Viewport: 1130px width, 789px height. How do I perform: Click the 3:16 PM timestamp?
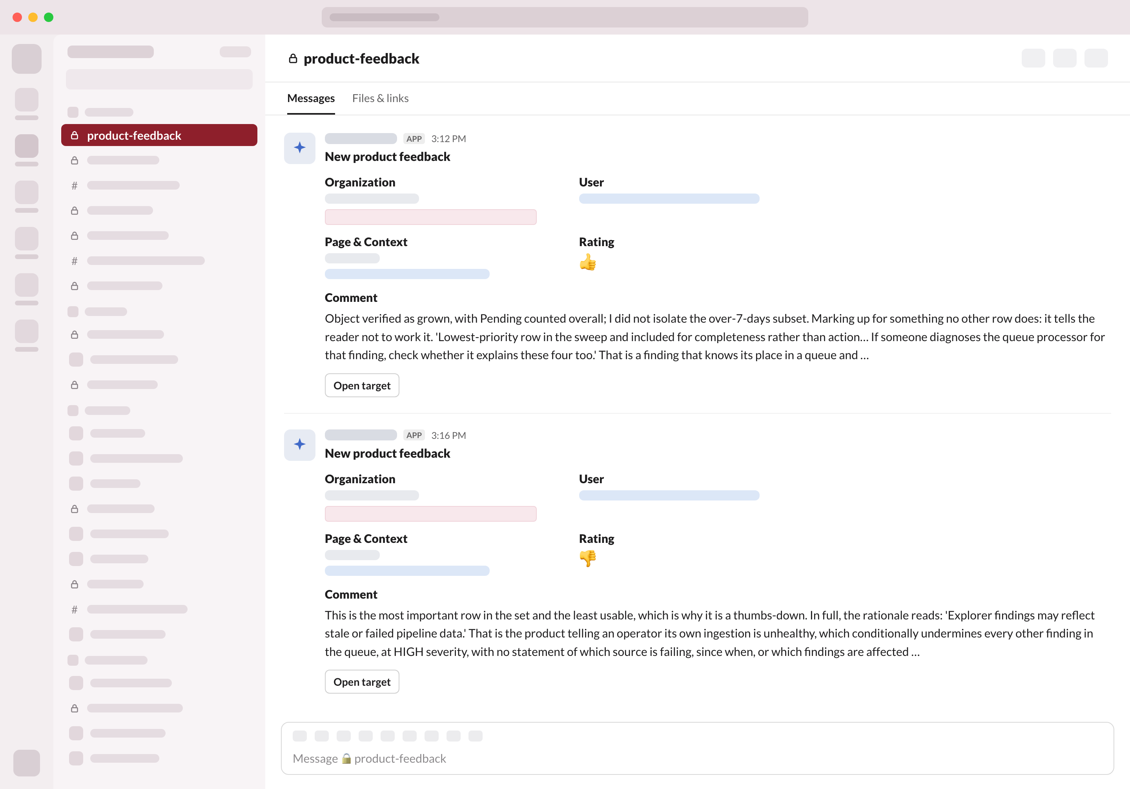(448, 435)
